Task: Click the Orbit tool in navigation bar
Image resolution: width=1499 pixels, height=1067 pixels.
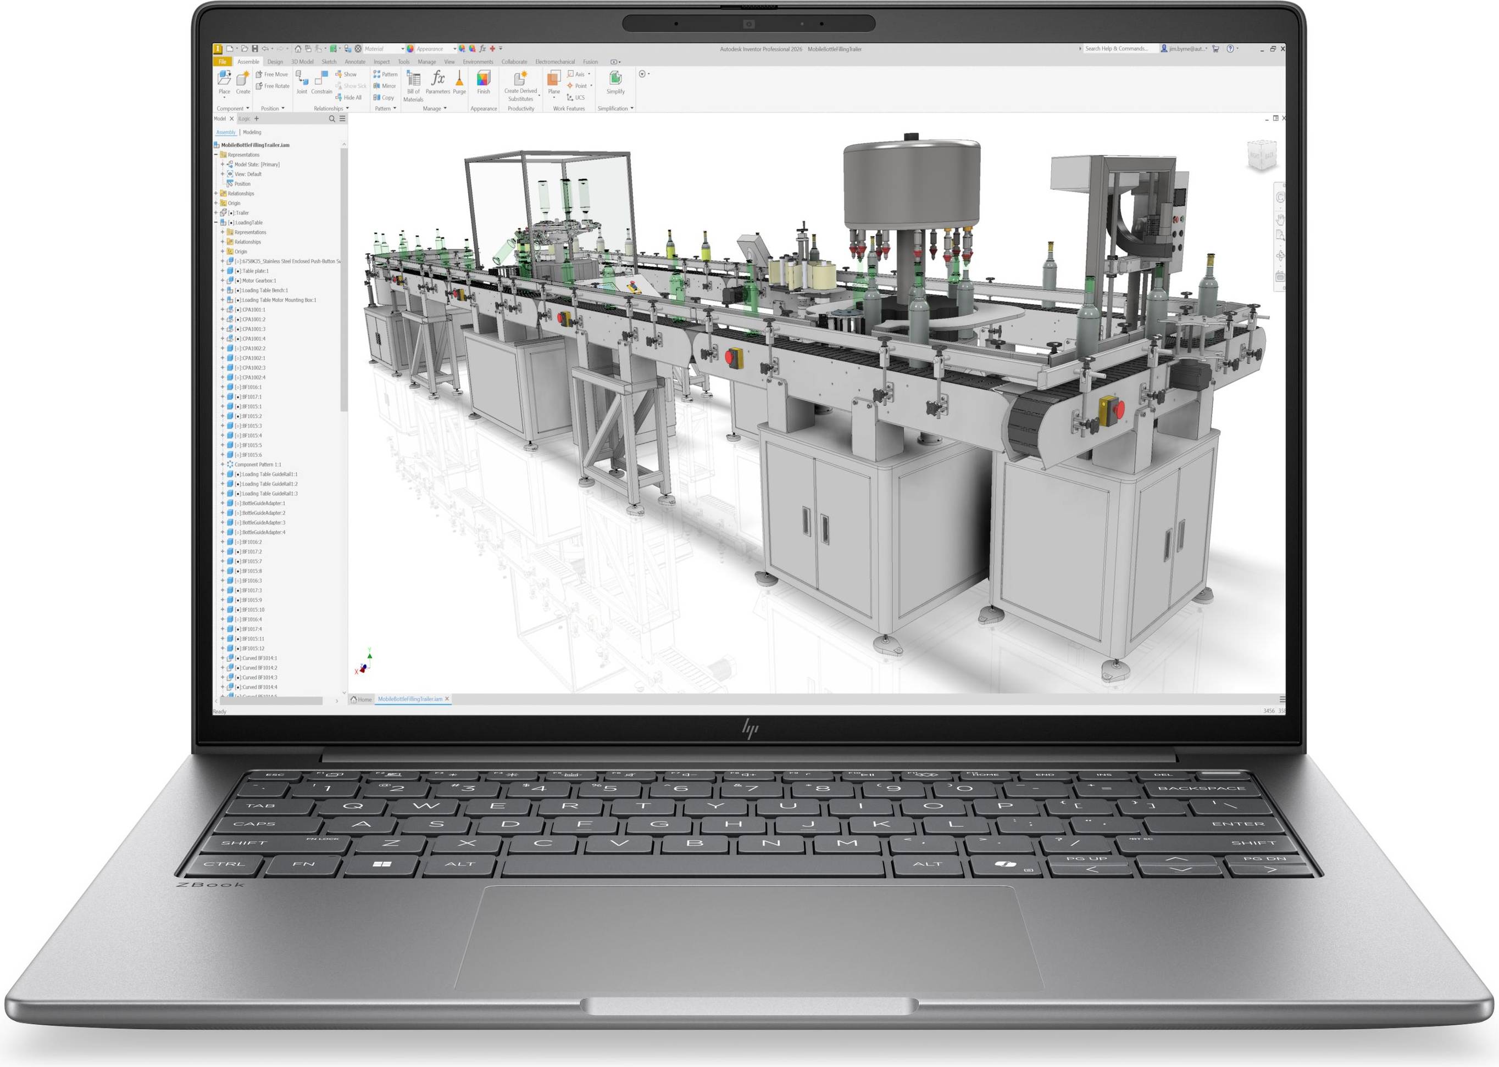Action: point(1280,255)
